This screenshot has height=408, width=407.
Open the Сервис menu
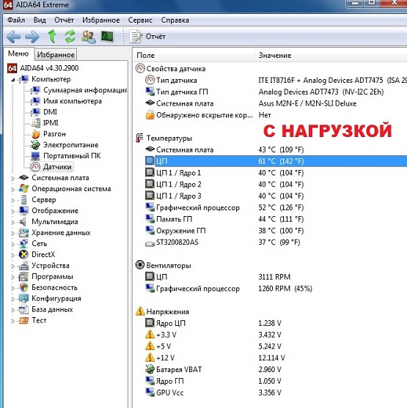pos(140,20)
